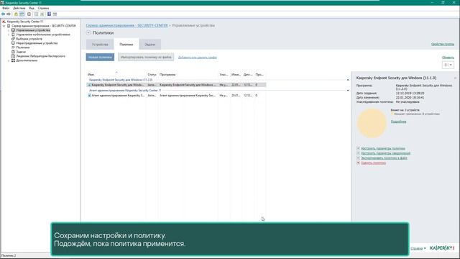The image size is (460, 259).
Task: Open the Файл menu
Action: point(6,8)
